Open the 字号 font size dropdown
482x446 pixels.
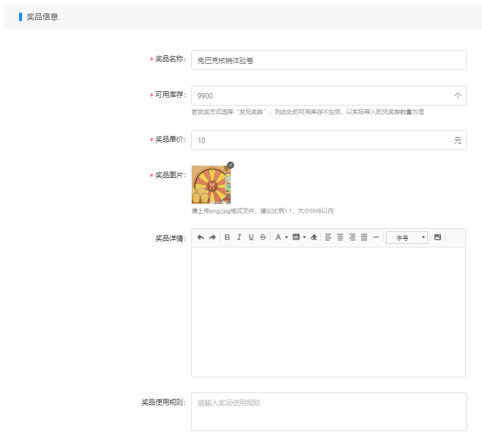click(407, 237)
